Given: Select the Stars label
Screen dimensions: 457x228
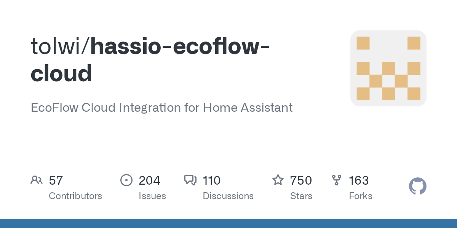Looking at the screenshot, I should [x=301, y=196].
